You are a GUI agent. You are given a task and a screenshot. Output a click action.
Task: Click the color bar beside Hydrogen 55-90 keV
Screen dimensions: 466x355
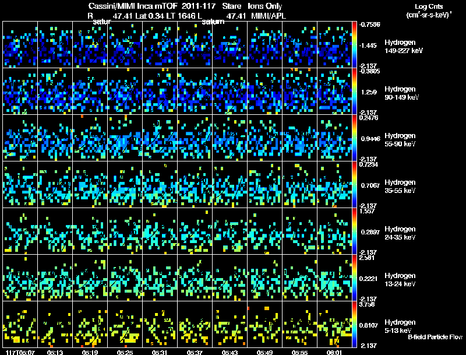pos(354,138)
